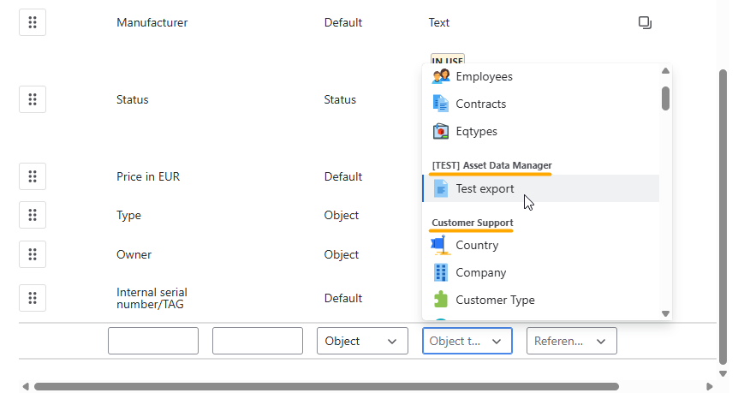The width and height of the screenshot is (744, 393).
Task: Open the Reference dropdown
Action: click(x=572, y=341)
